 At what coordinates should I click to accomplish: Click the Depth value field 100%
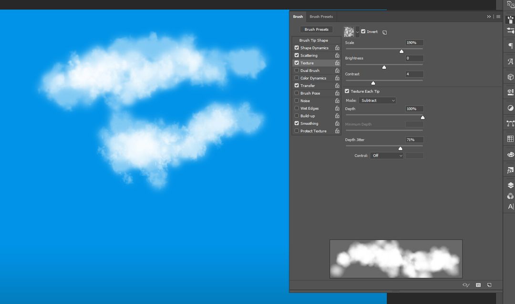click(x=414, y=109)
